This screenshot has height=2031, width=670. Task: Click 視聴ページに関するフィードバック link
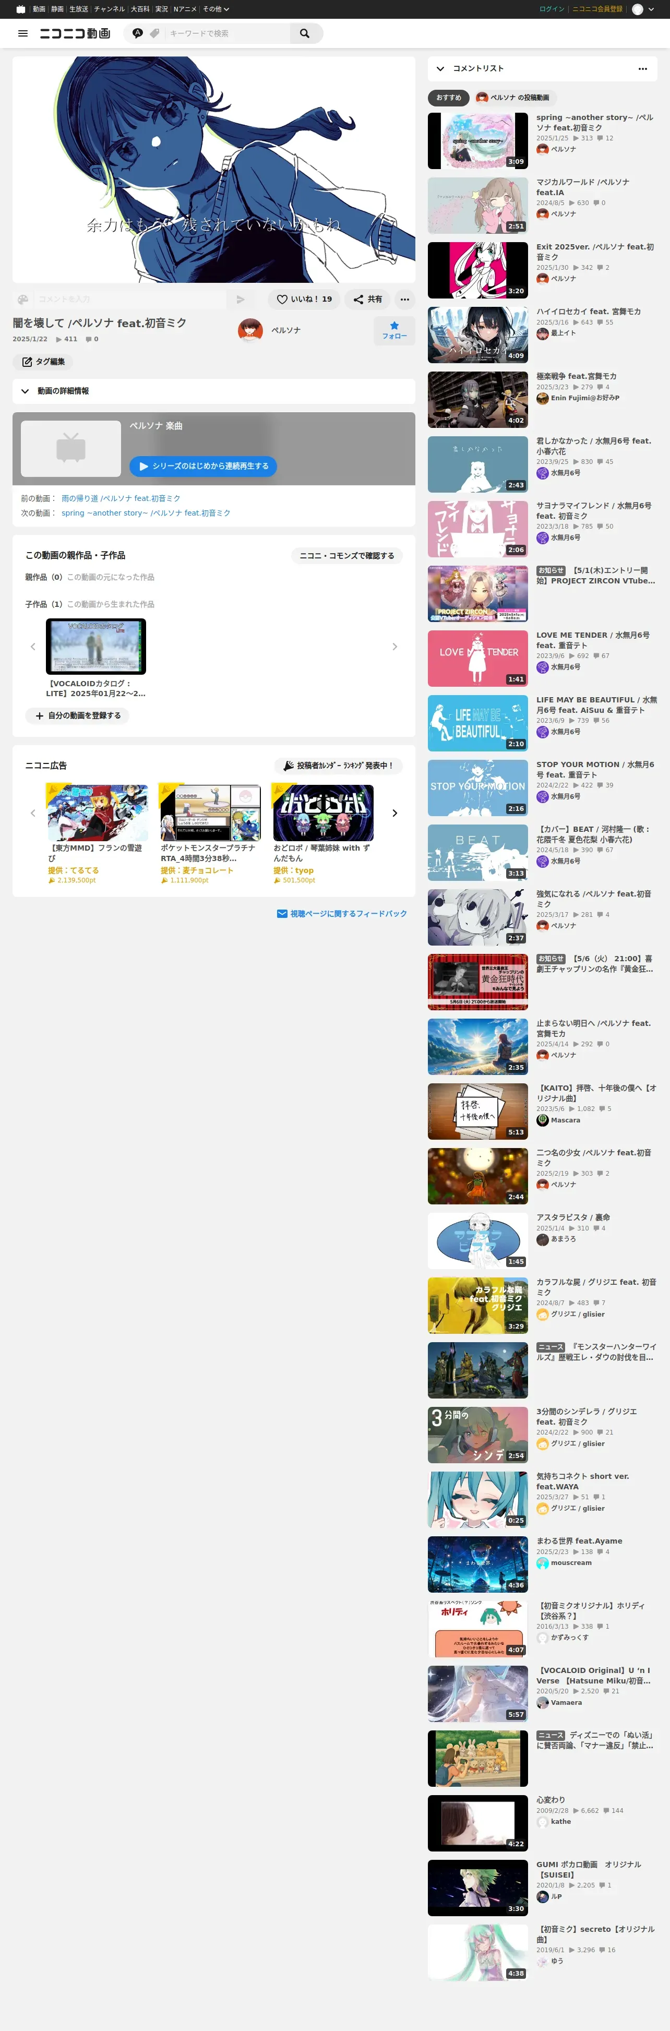coord(342,914)
